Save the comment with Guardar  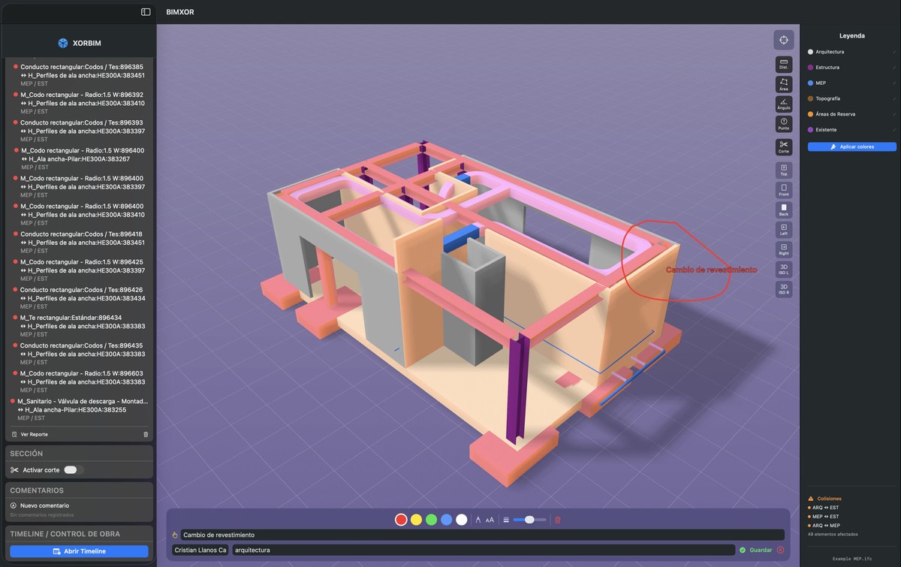point(755,550)
